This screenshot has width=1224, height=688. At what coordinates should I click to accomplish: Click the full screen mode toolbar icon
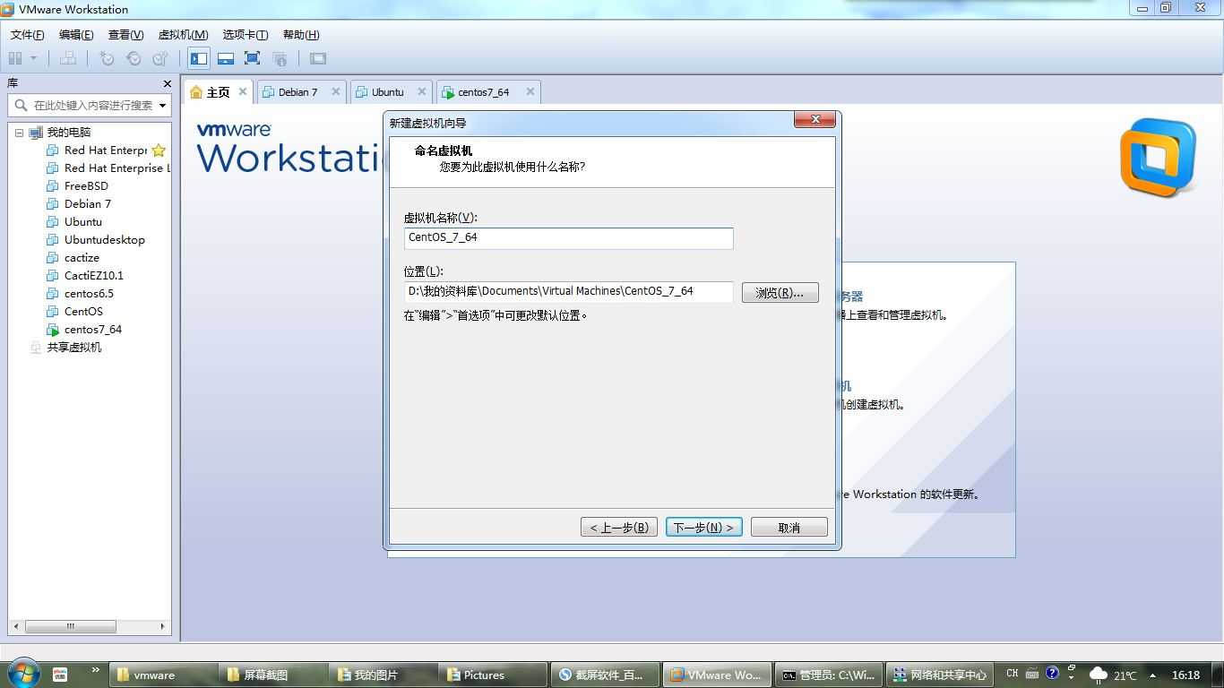coord(253,58)
